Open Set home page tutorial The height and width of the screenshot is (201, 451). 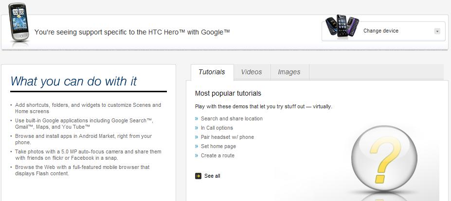coord(218,146)
